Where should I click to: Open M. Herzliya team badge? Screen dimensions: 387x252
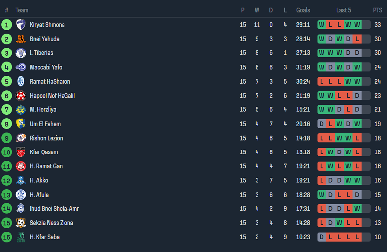click(x=21, y=109)
